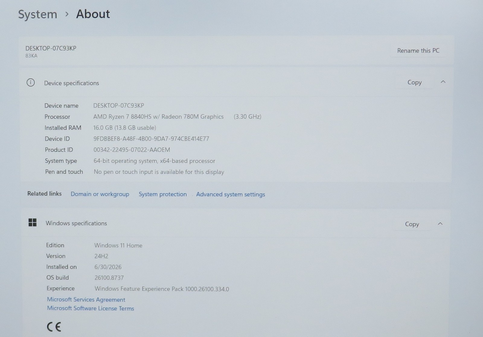Click the Windows specifications header text

point(76,223)
